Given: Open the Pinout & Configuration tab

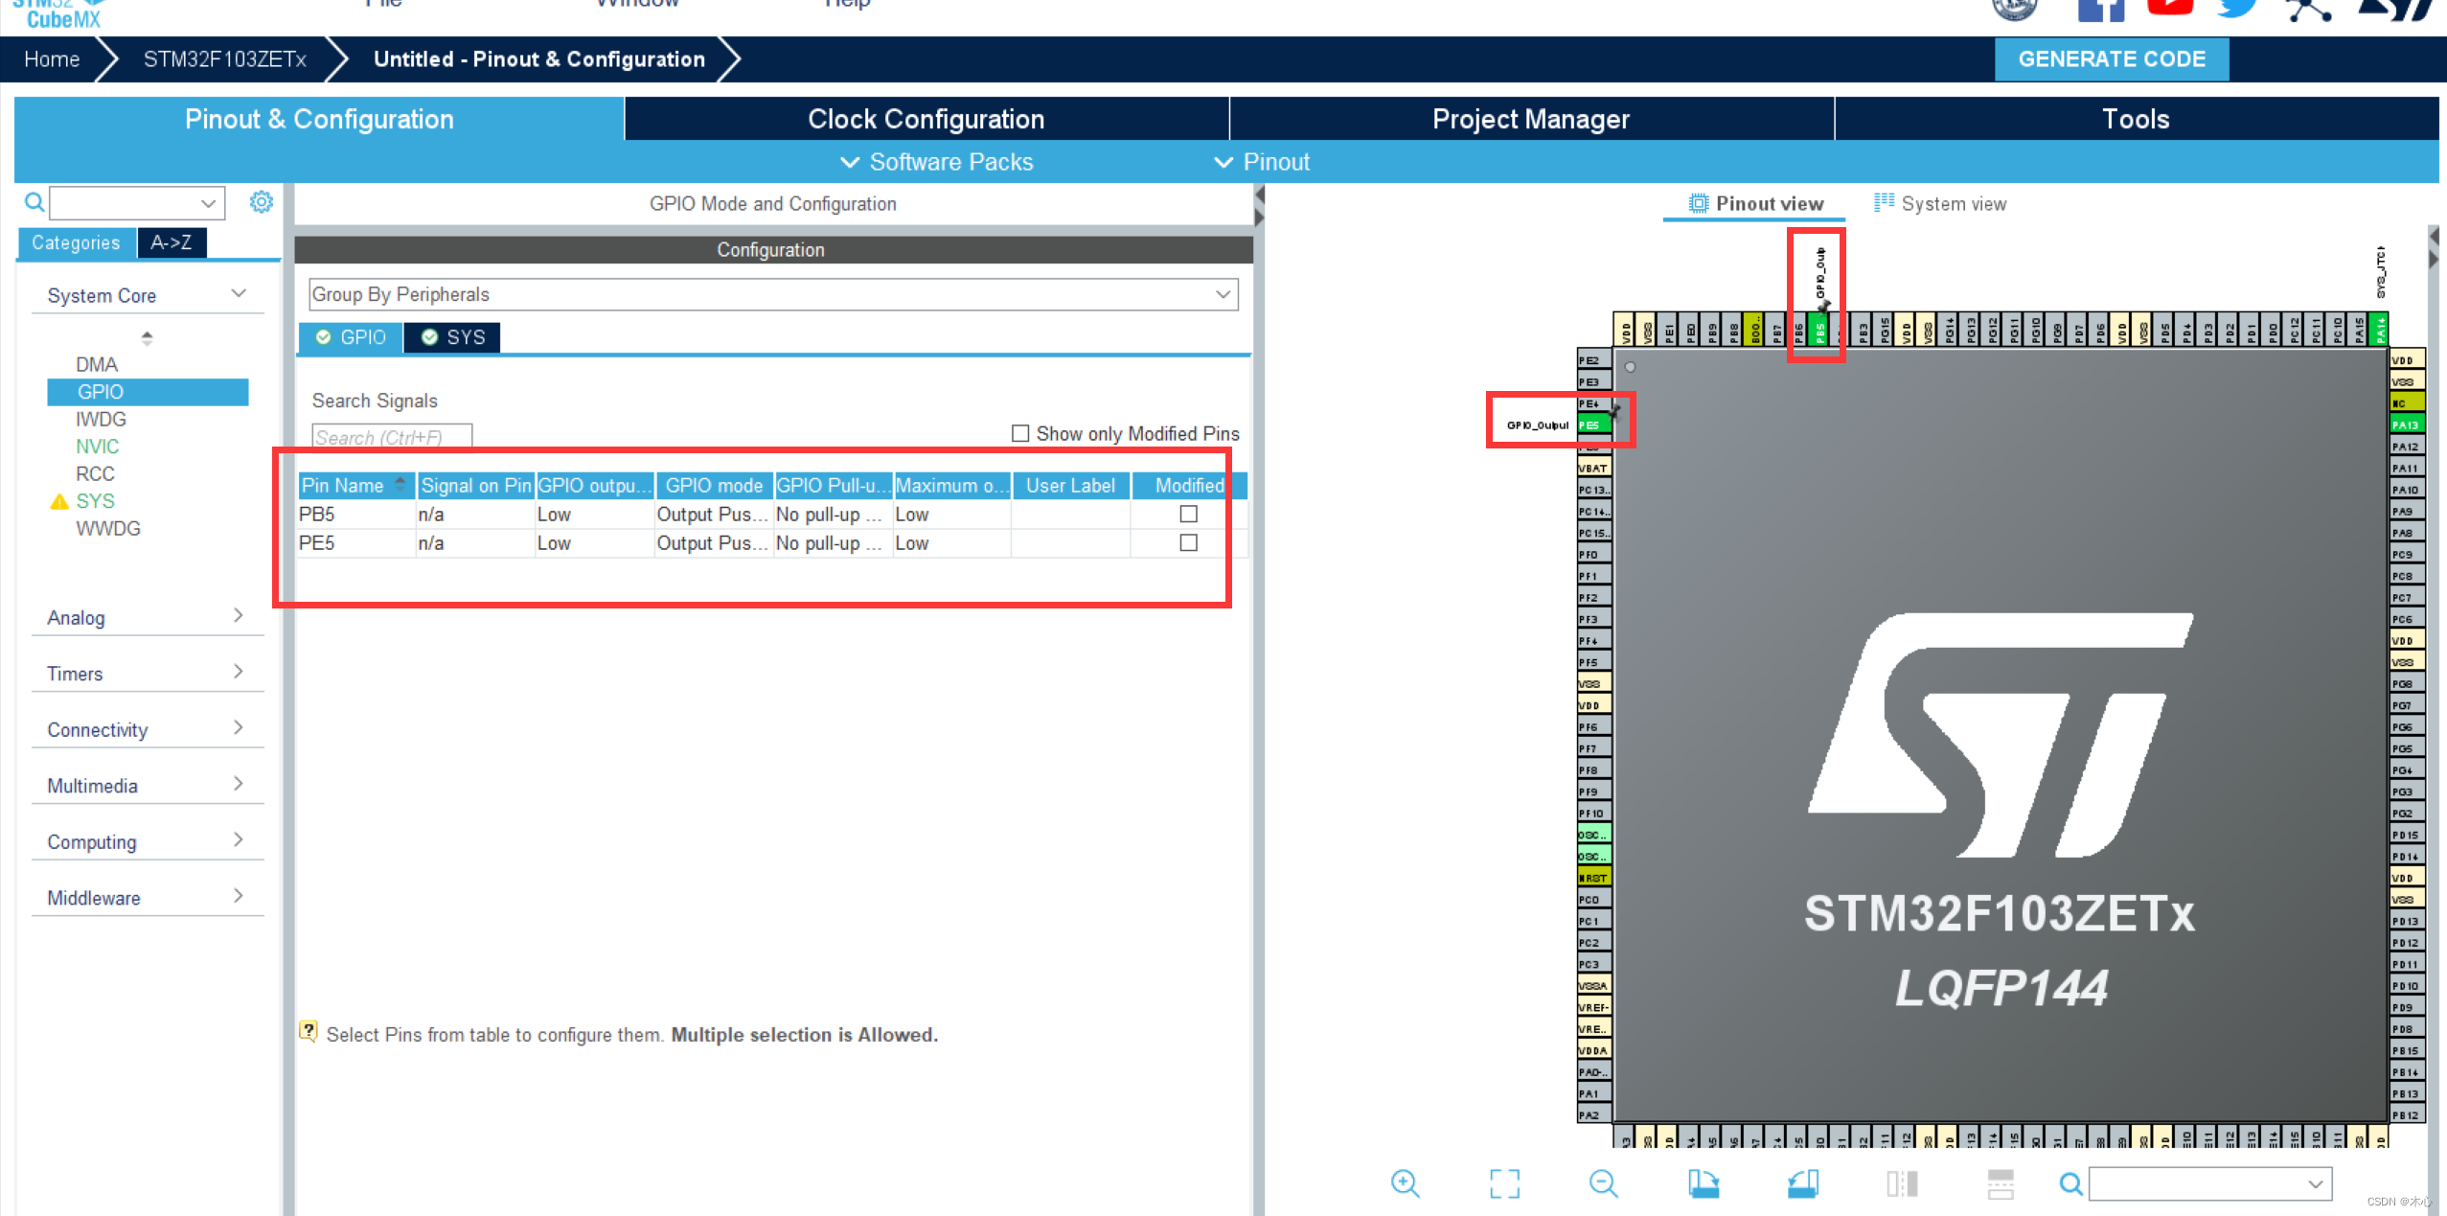Looking at the screenshot, I should point(318,119).
